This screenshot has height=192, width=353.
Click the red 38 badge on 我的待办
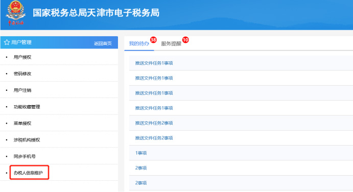coord(153,40)
